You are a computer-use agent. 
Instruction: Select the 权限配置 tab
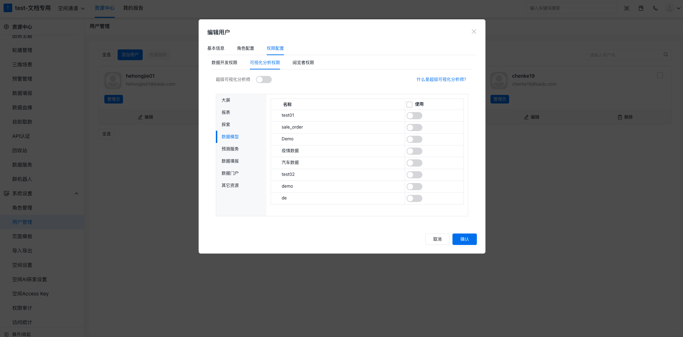(x=275, y=48)
